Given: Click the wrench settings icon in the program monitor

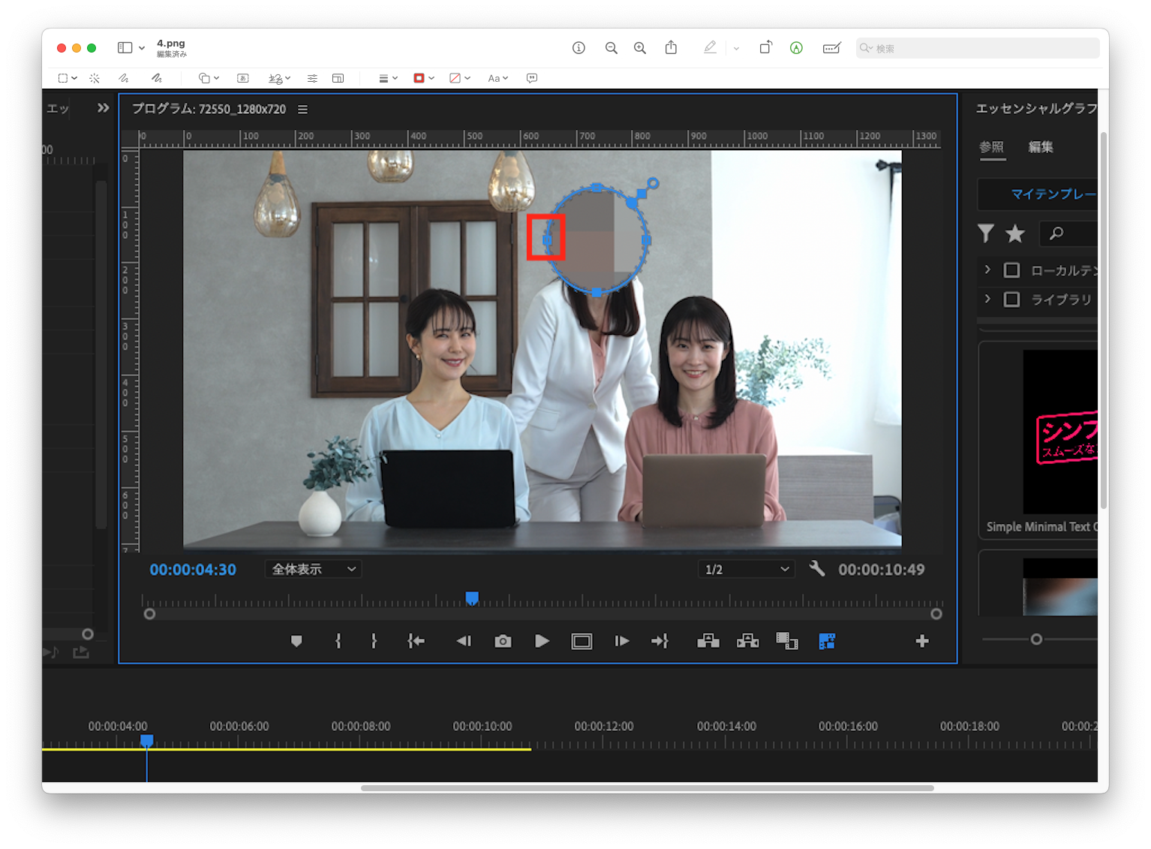Looking at the screenshot, I should pyautogui.click(x=817, y=568).
